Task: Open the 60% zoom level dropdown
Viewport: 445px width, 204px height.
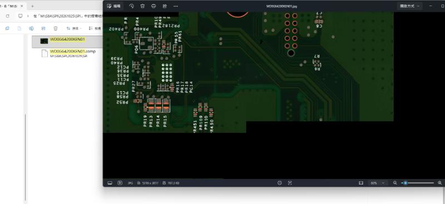Action: tap(378, 183)
